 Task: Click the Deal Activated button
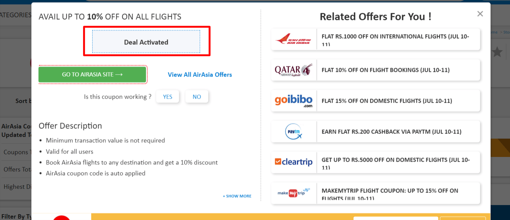pos(146,42)
